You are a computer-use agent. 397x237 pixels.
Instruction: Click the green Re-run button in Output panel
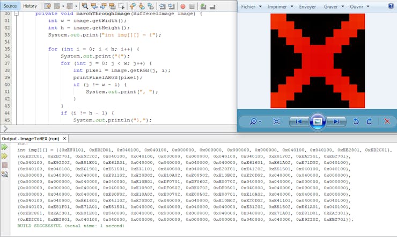tap(5, 147)
